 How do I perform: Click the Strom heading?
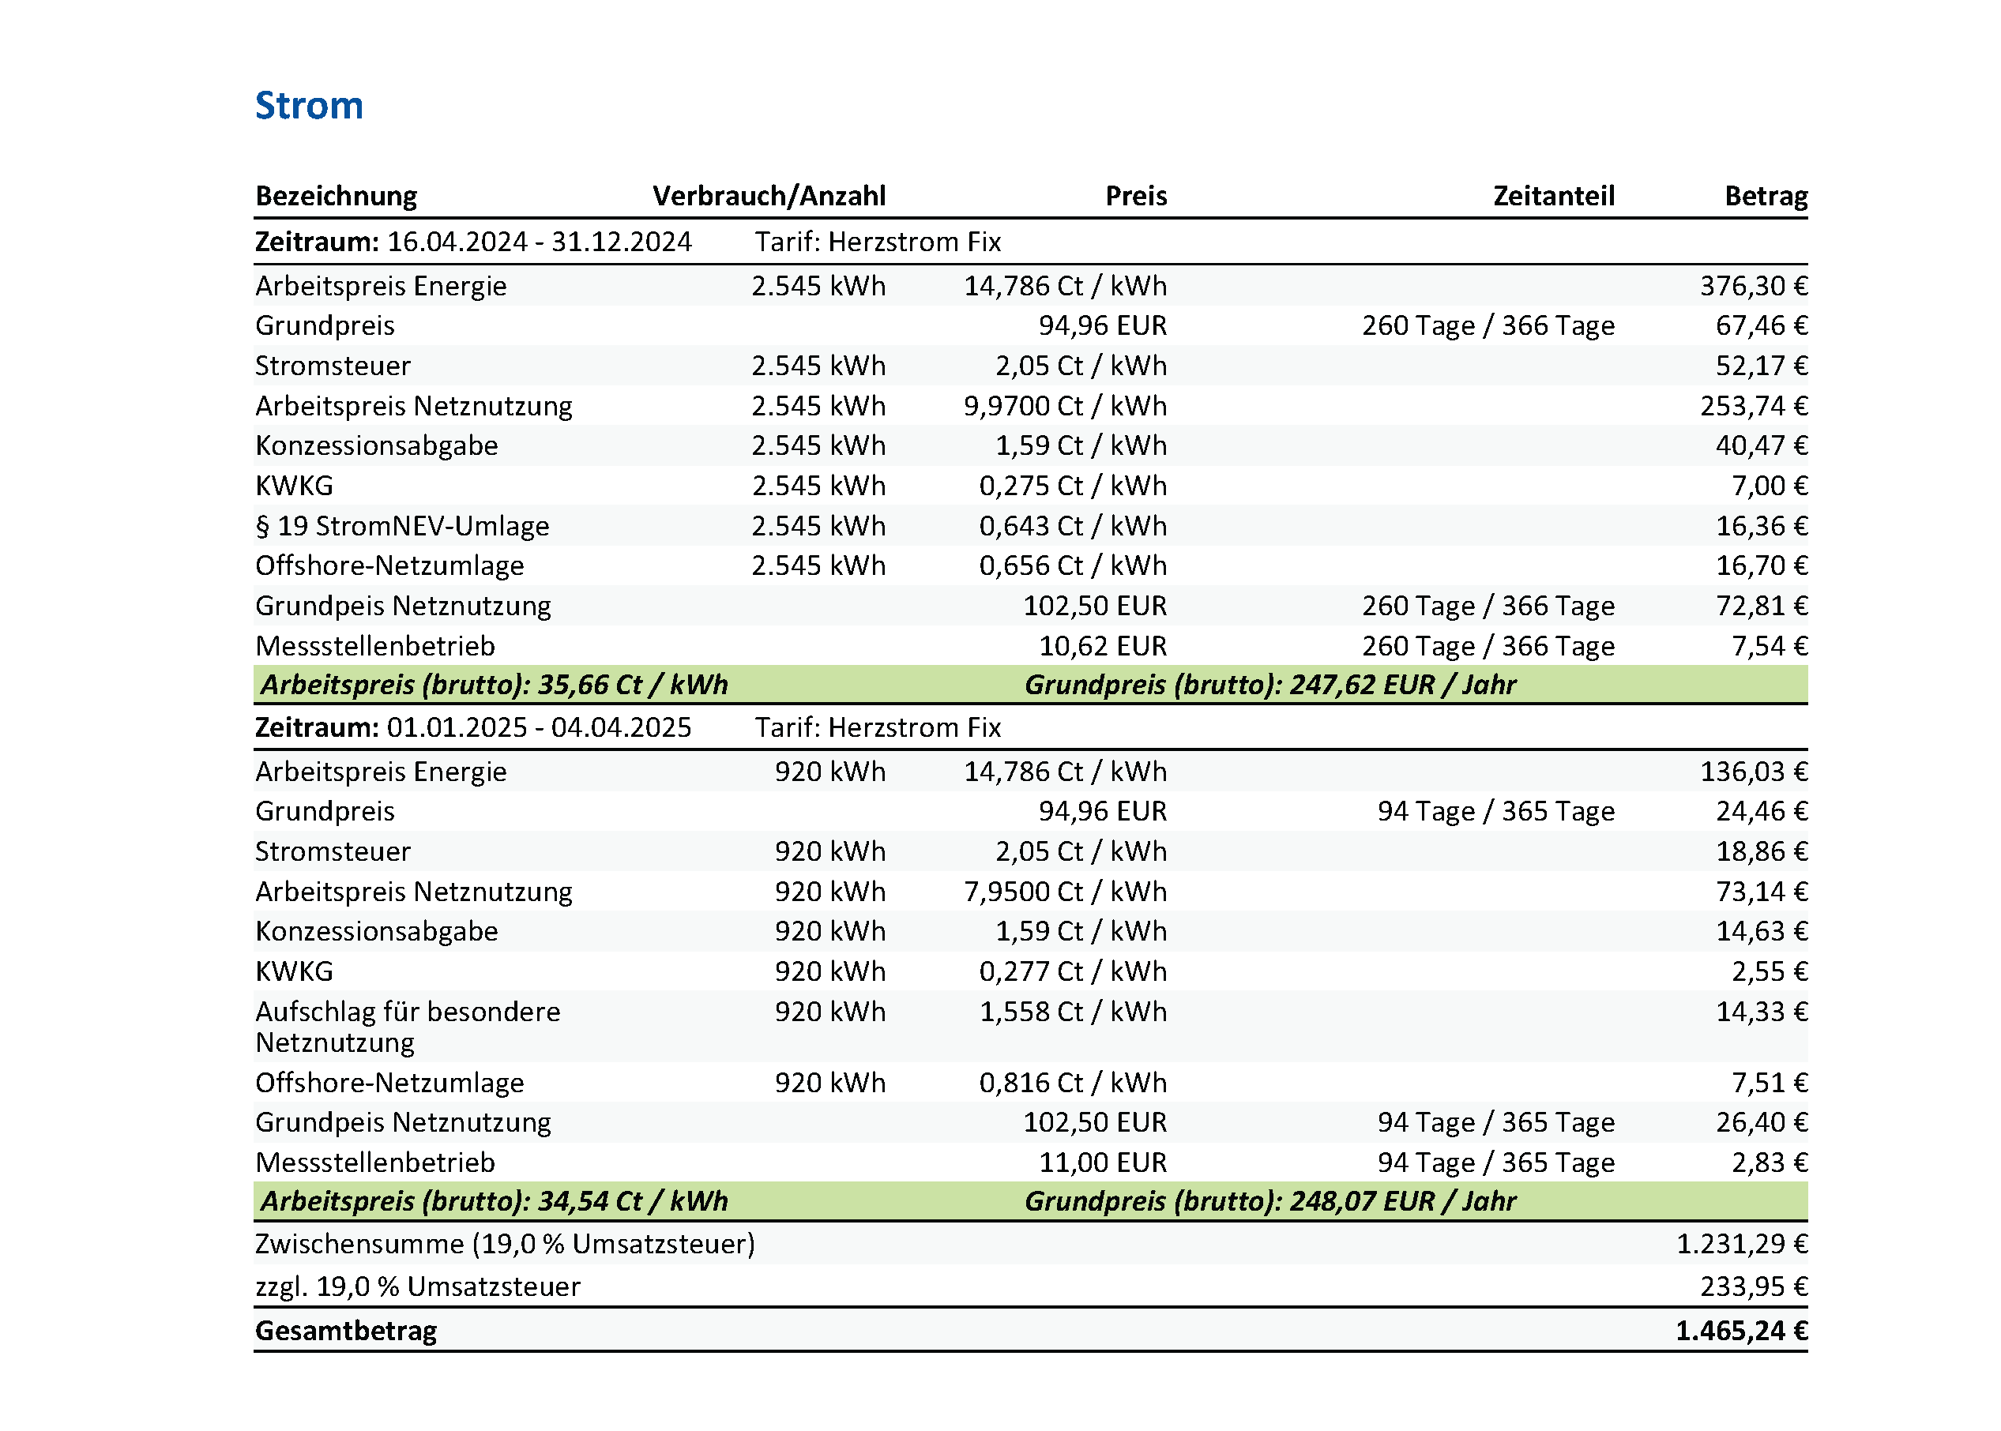(x=309, y=106)
